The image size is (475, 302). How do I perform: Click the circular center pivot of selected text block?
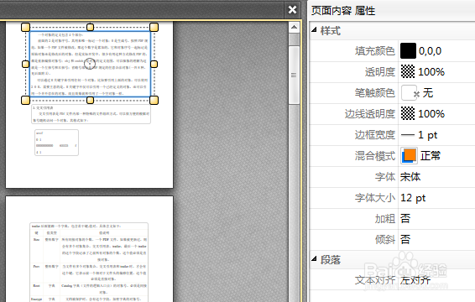pos(90,64)
